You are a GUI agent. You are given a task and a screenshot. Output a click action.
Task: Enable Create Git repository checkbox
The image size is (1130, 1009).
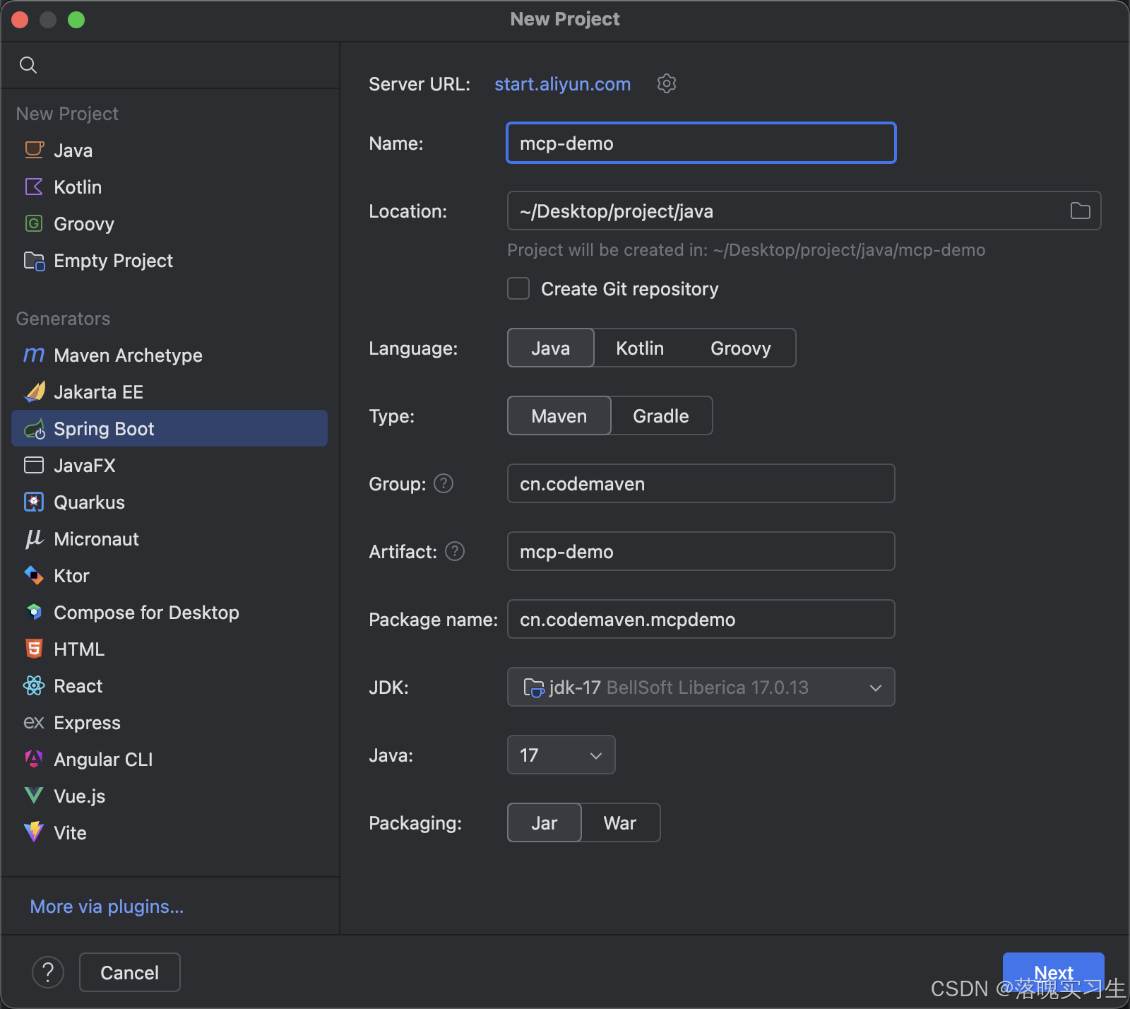pos(518,288)
